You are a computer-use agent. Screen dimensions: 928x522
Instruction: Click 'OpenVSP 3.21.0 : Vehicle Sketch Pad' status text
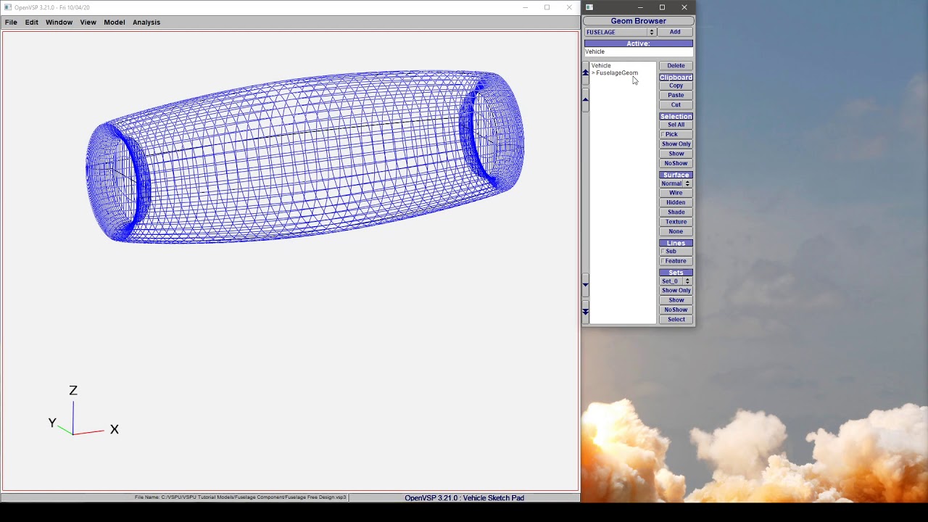coord(464,498)
